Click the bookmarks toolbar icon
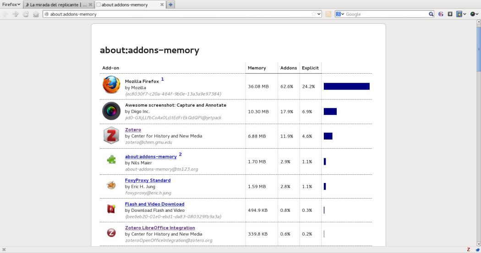481x253 pixels. pos(459,14)
